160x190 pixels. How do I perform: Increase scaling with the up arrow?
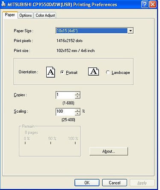click(77, 110)
